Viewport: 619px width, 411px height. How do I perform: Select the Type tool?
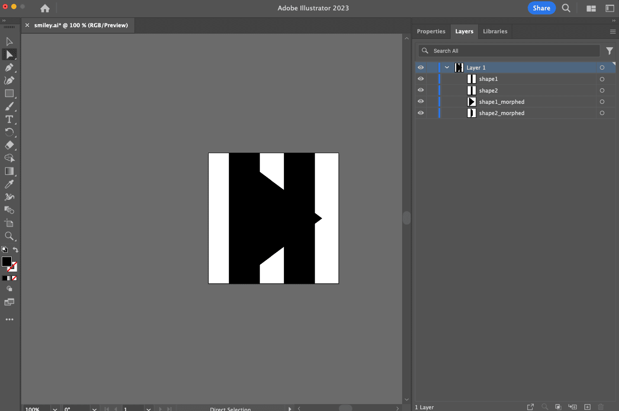pyautogui.click(x=10, y=119)
